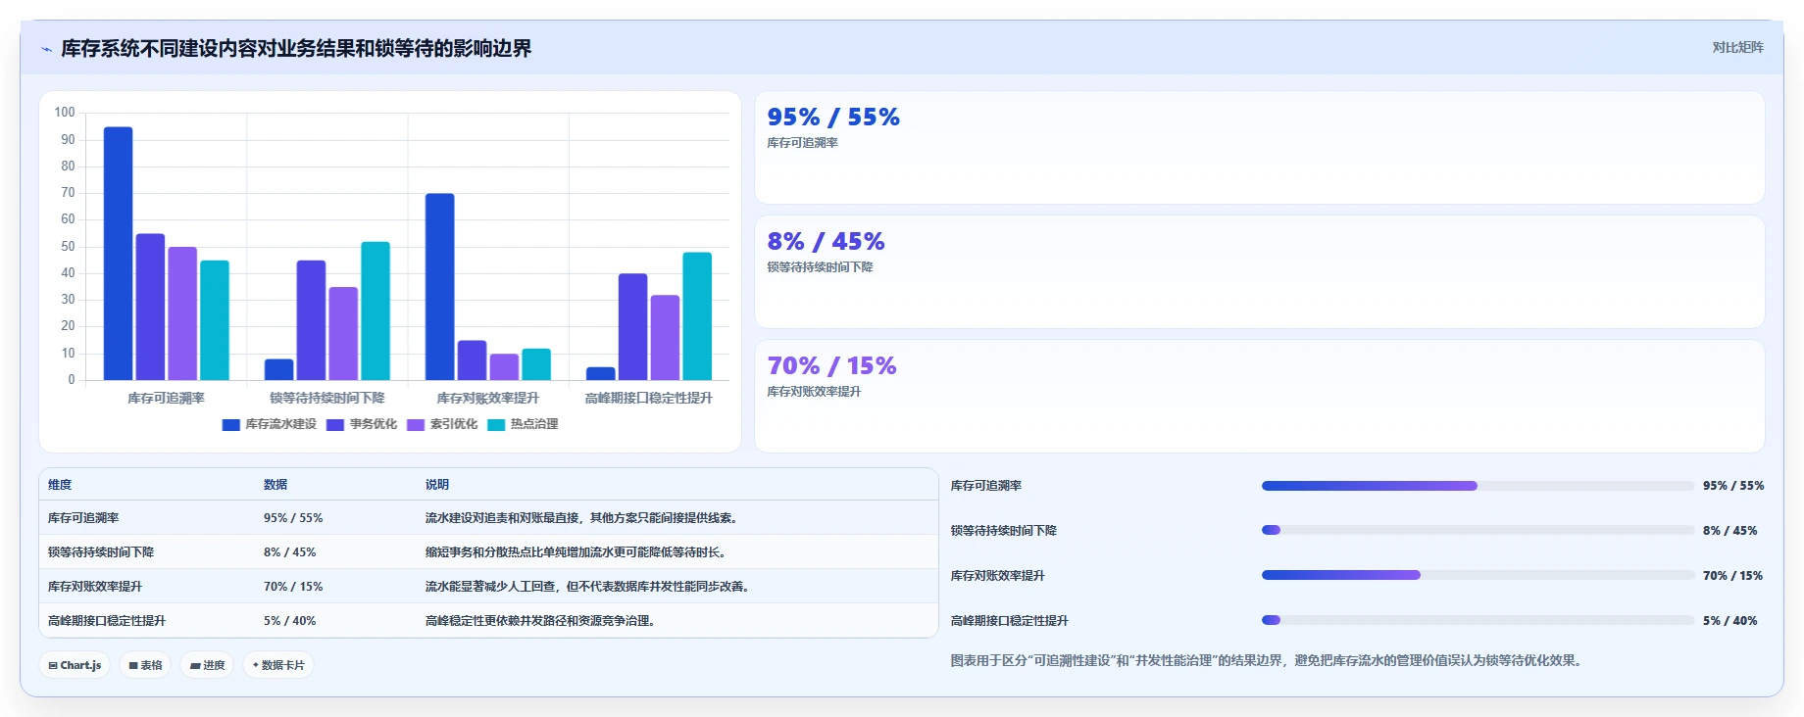This screenshot has height=717, width=1804.
Task: Click the 对比矩阵 label in header
Action: pos(1737,48)
